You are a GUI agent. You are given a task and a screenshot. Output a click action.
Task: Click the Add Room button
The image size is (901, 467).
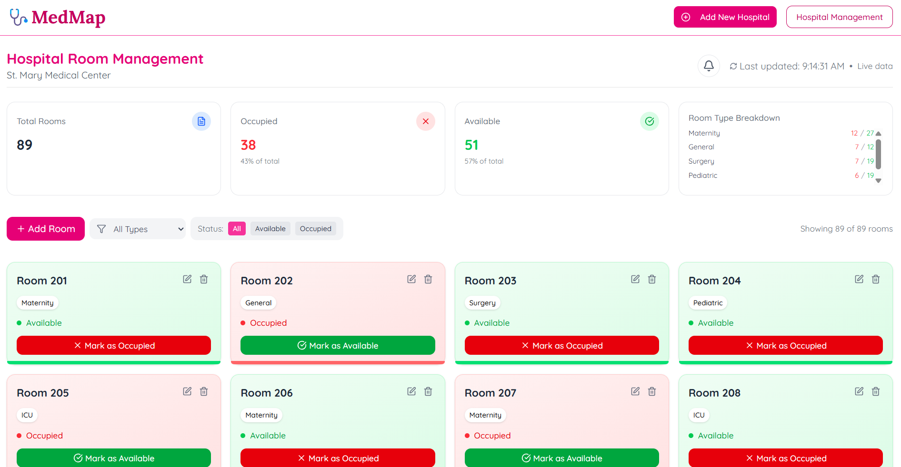[x=46, y=229]
